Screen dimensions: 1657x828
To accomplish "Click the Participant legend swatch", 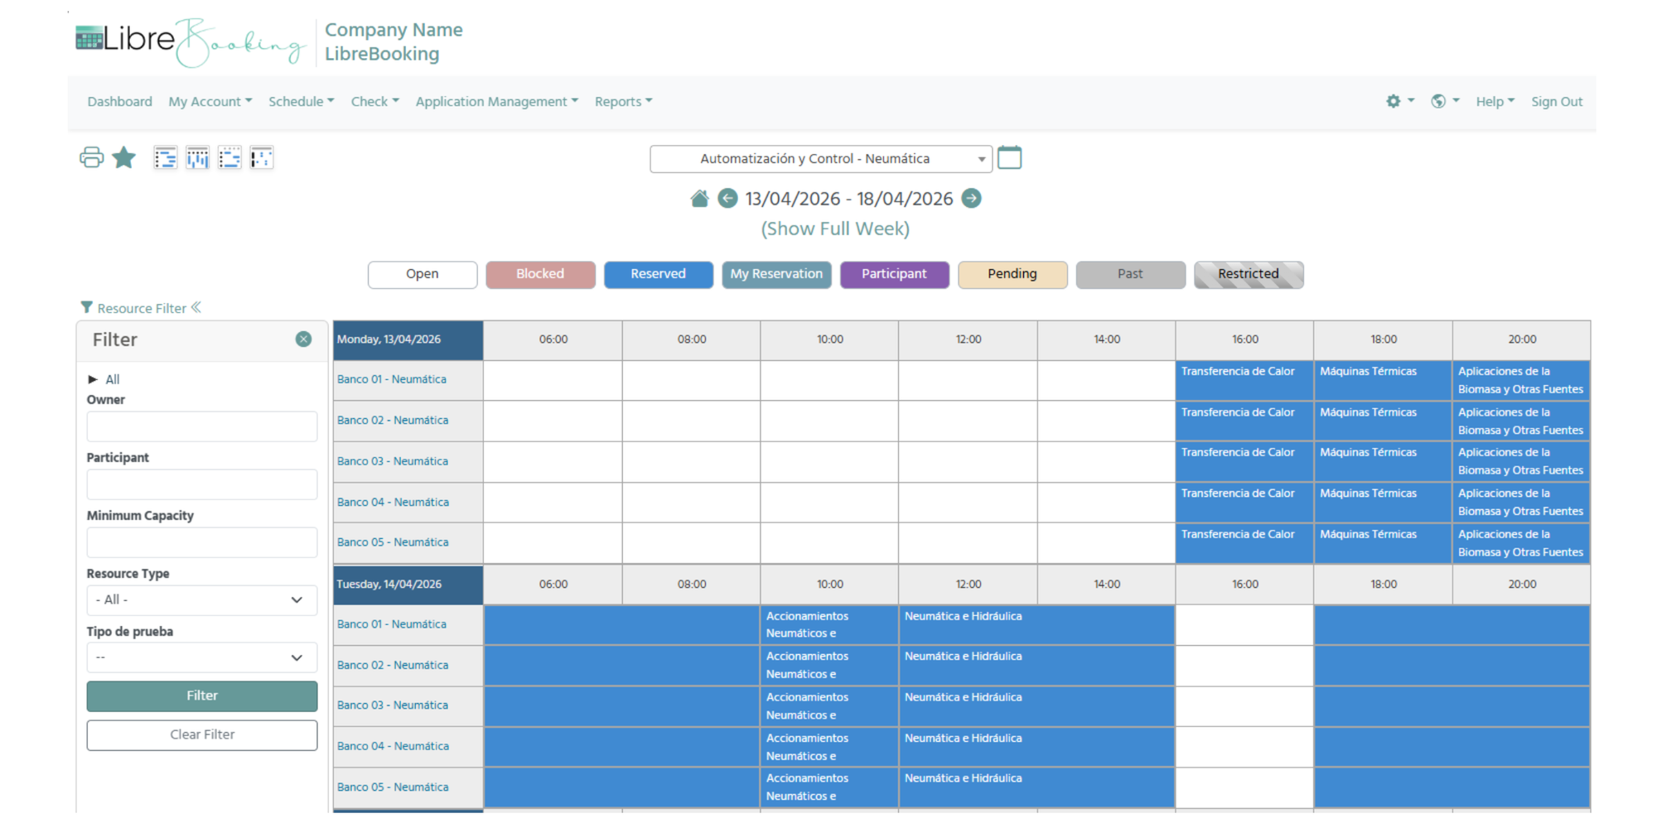I will tap(894, 274).
